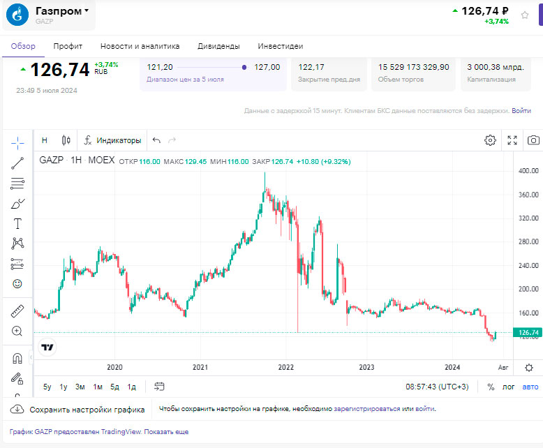Click the zoom in magnifier tool
Screen dimensions: 543x448
[17, 331]
